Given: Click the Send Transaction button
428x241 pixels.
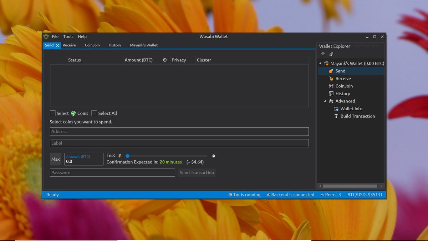Looking at the screenshot, I should click(197, 172).
